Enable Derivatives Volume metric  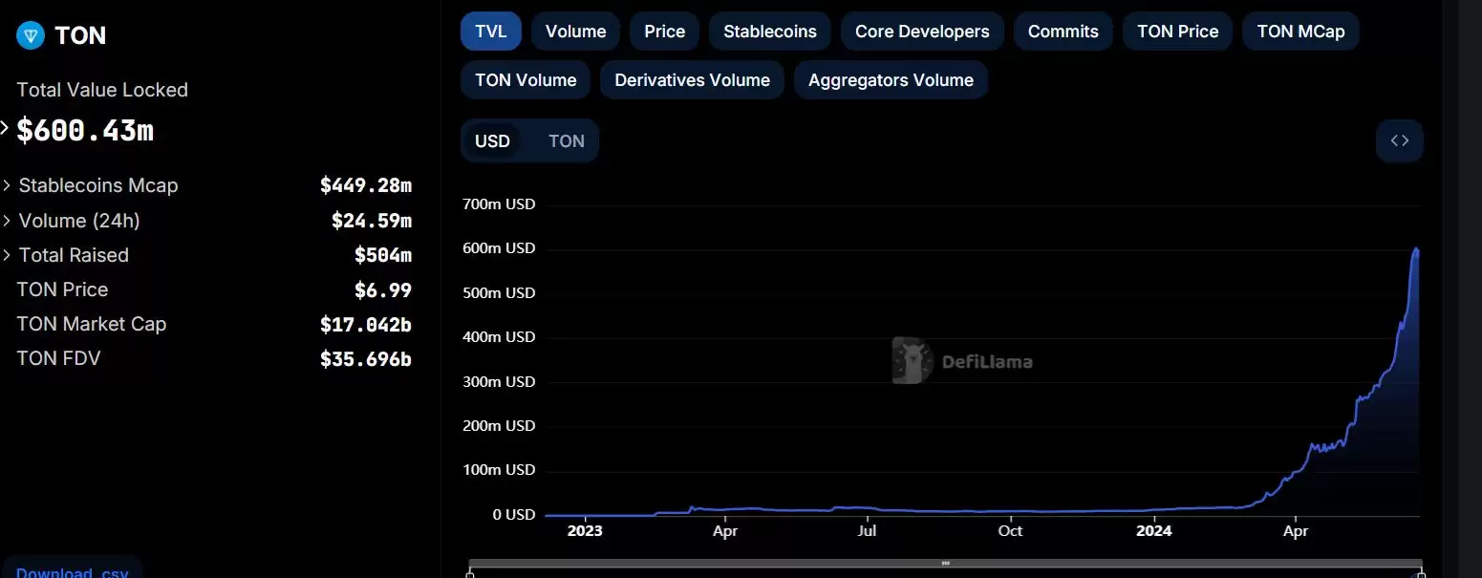point(692,80)
